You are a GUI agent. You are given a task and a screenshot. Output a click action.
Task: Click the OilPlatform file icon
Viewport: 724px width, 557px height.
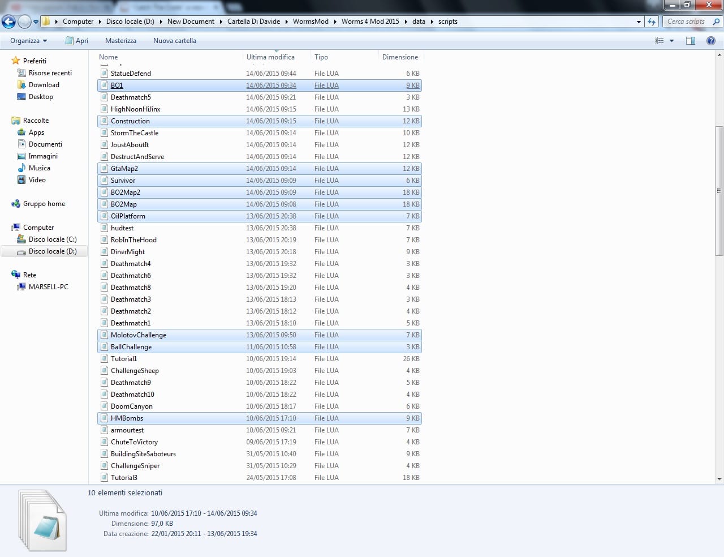coord(104,216)
